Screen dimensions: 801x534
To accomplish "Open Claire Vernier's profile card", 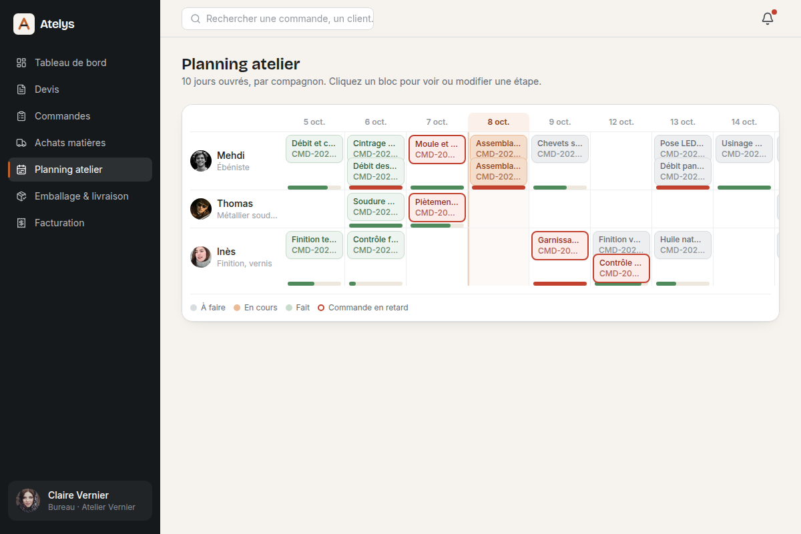I will 80,501.
